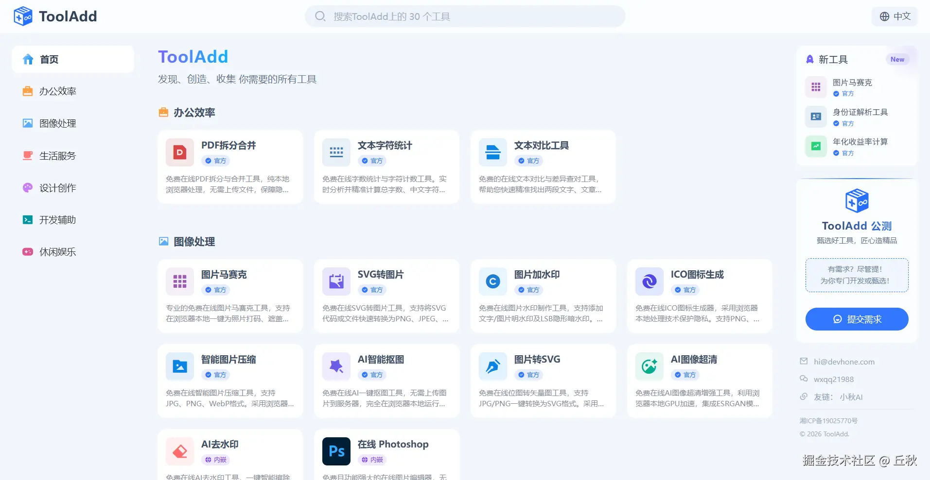The image size is (930, 480).
Task: Open the SVG转图片 tool icon
Action: click(x=336, y=281)
